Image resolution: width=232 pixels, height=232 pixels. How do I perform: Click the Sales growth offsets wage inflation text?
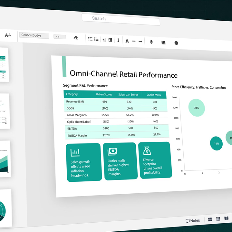[80, 169]
